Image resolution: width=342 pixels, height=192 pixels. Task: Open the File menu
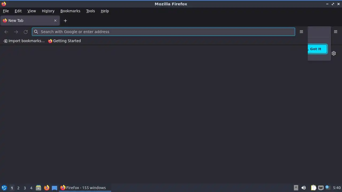(x=6, y=11)
